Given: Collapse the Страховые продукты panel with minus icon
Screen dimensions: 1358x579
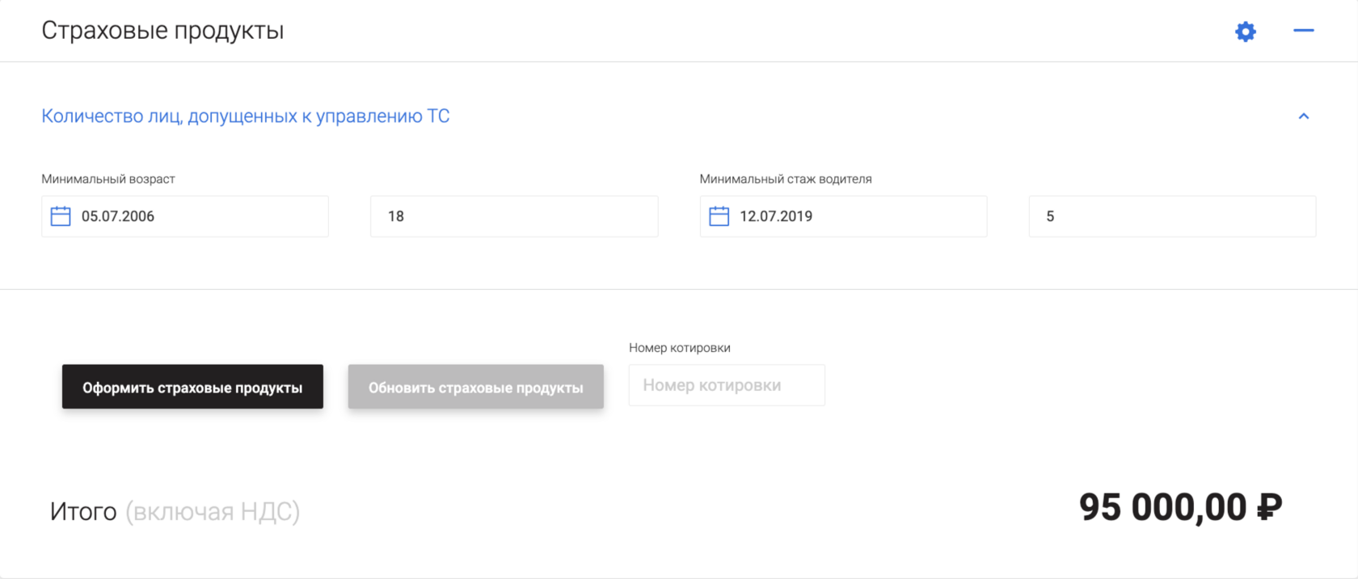Looking at the screenshot, I should 1304,31.
